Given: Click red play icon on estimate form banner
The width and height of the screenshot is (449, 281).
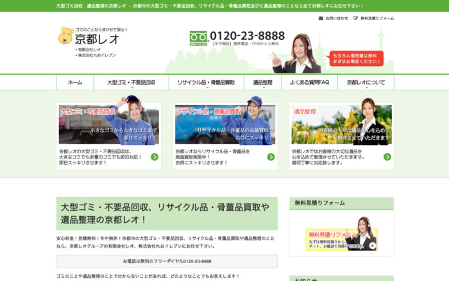Looking at the screenshot, I should tap(372, 246).
